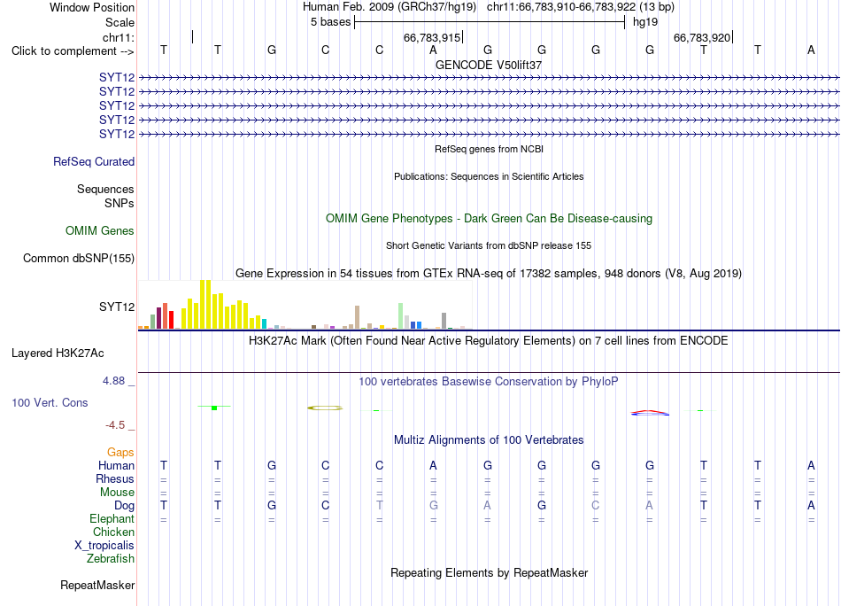
Task: Click the olive hexagon mark in the PhyloP track
Action: tap(325, 408)
